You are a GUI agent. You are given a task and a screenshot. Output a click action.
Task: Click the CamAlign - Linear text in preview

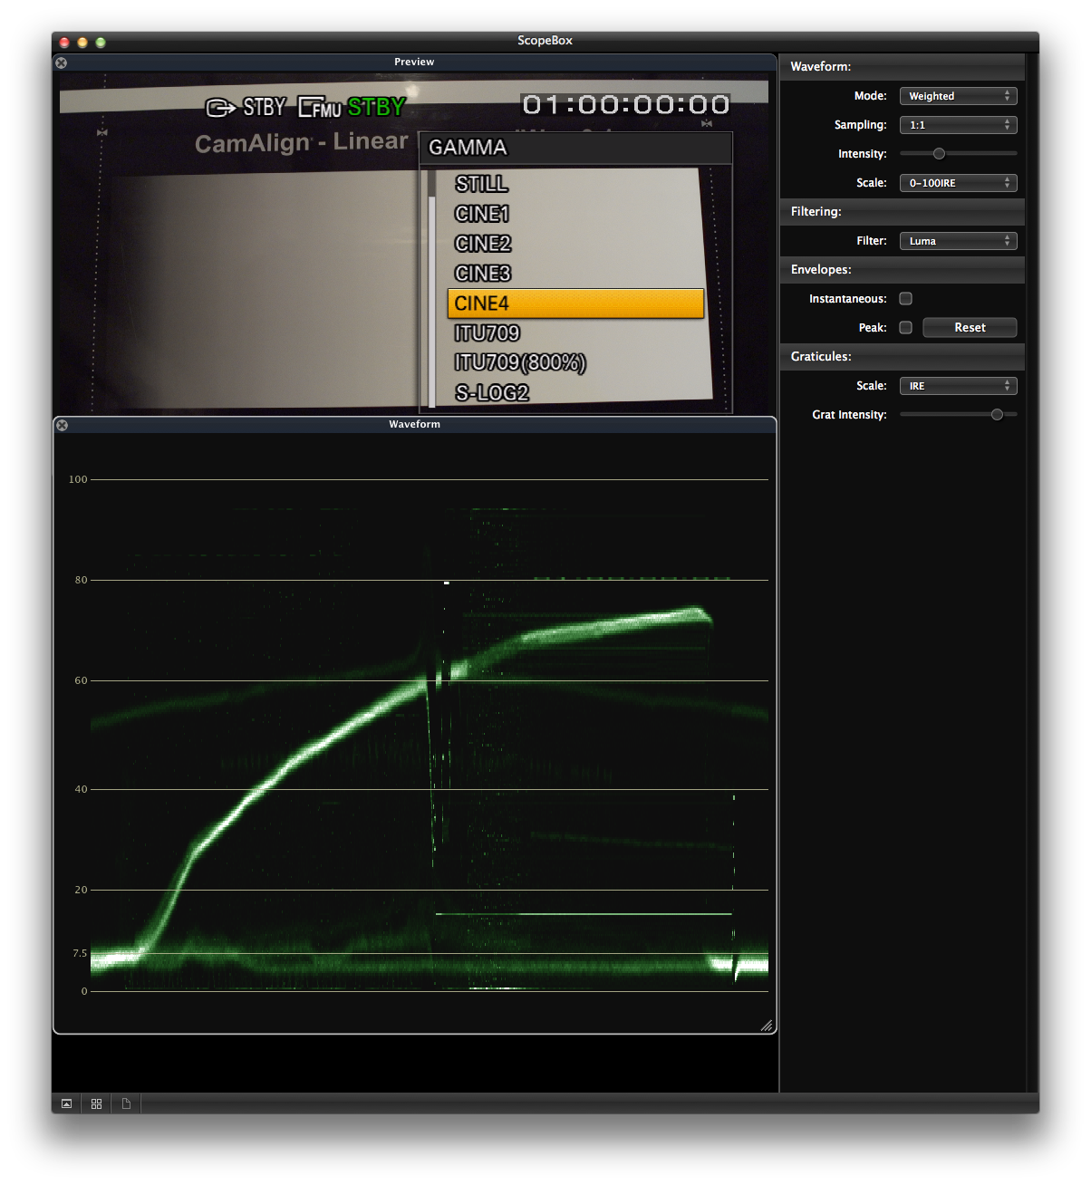pos(302,142)
